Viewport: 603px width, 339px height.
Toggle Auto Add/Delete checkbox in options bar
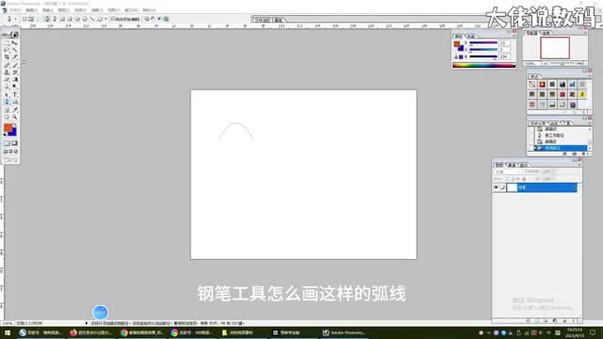coord(113,19)
